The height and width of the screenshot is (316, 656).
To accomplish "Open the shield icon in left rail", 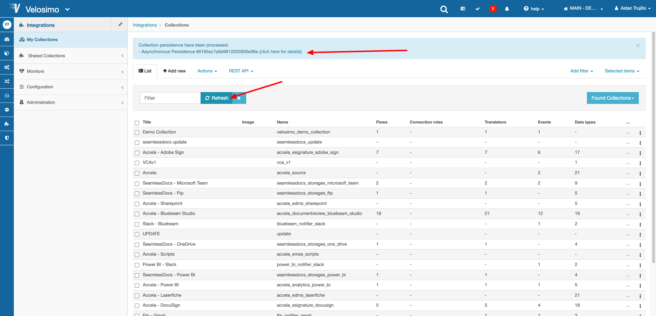I will [x=7, y=138].
